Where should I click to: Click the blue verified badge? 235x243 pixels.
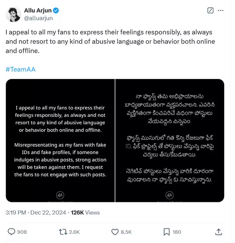[x=56, y=11]
